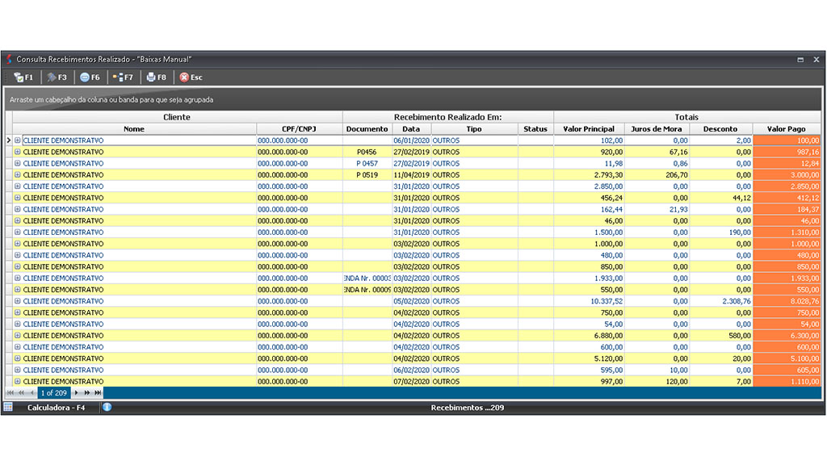Sort by the Nome column header
The height and width of the screenshot is (465, 827).
[134, 128]
